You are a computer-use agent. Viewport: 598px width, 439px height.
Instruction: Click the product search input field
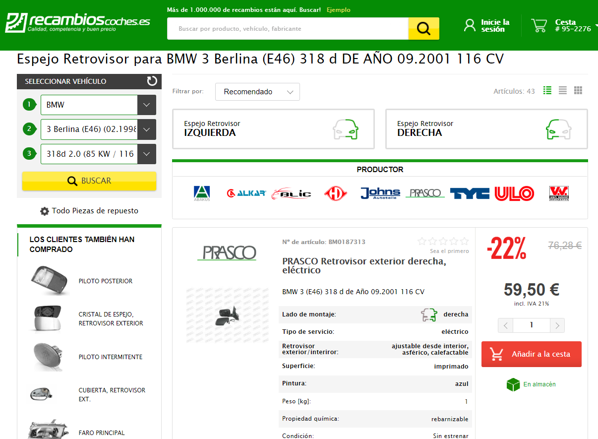click(x=288, y=29)
